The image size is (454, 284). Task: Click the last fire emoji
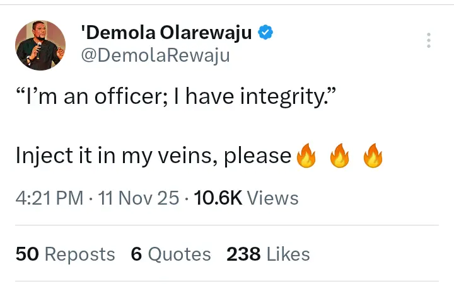tap(373, 155)
